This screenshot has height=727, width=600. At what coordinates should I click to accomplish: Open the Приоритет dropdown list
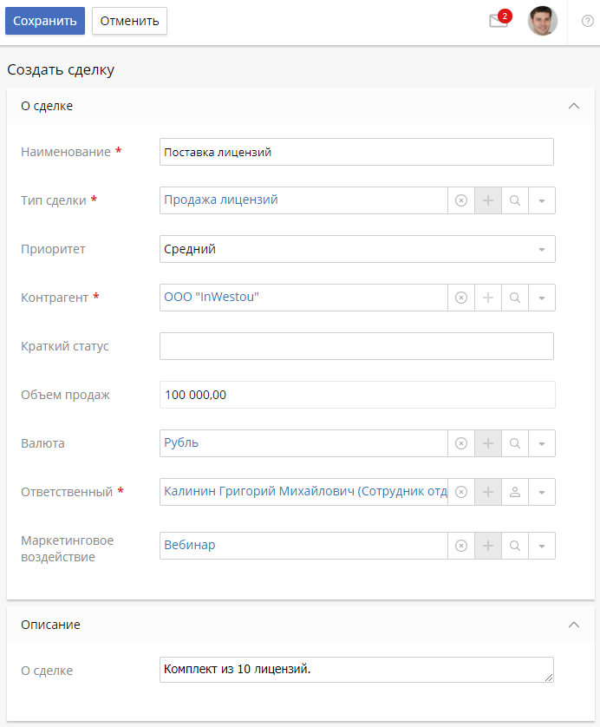coord(541,249)
